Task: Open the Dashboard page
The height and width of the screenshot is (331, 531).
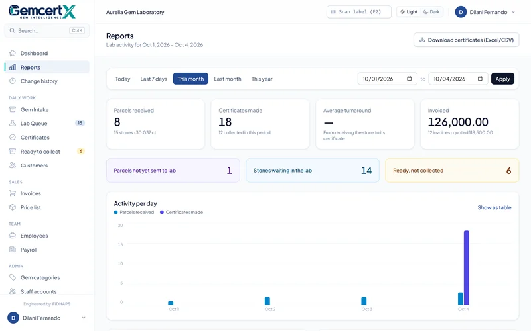Action: click(x=47, y=53)
